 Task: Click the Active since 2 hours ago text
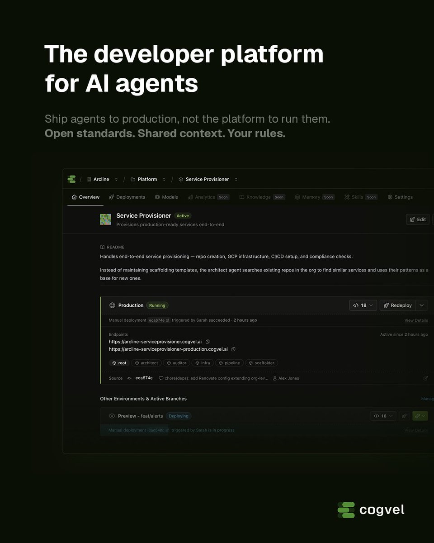[404, 334]
